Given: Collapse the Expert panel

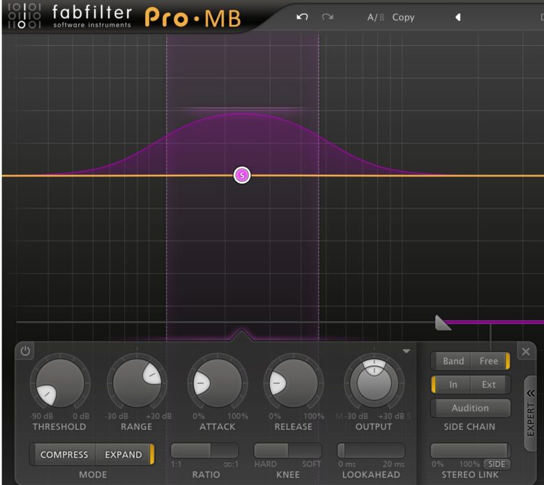Looking at the screenshot, I should [531, 414].
